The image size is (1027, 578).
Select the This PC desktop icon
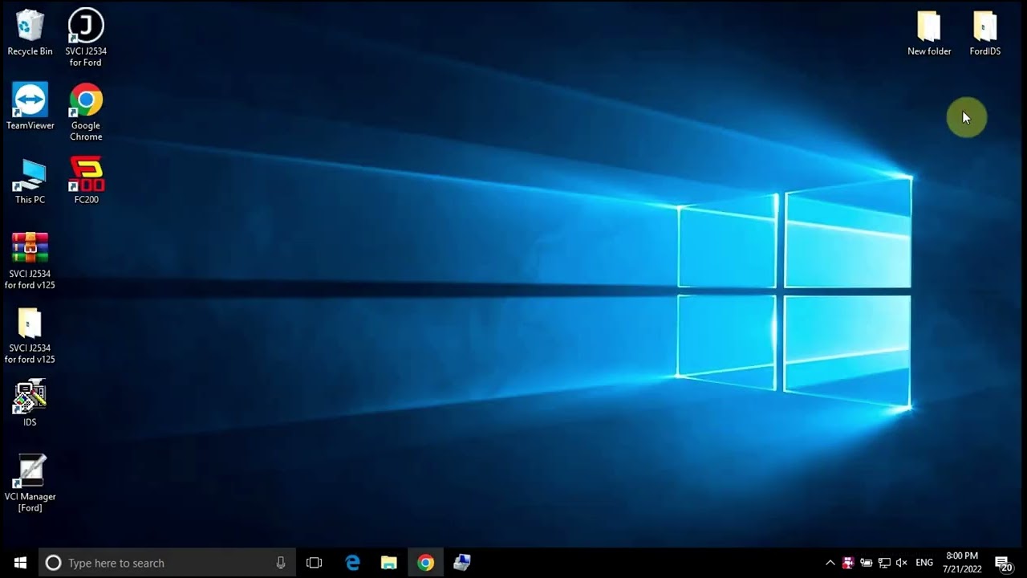[30, 181]
